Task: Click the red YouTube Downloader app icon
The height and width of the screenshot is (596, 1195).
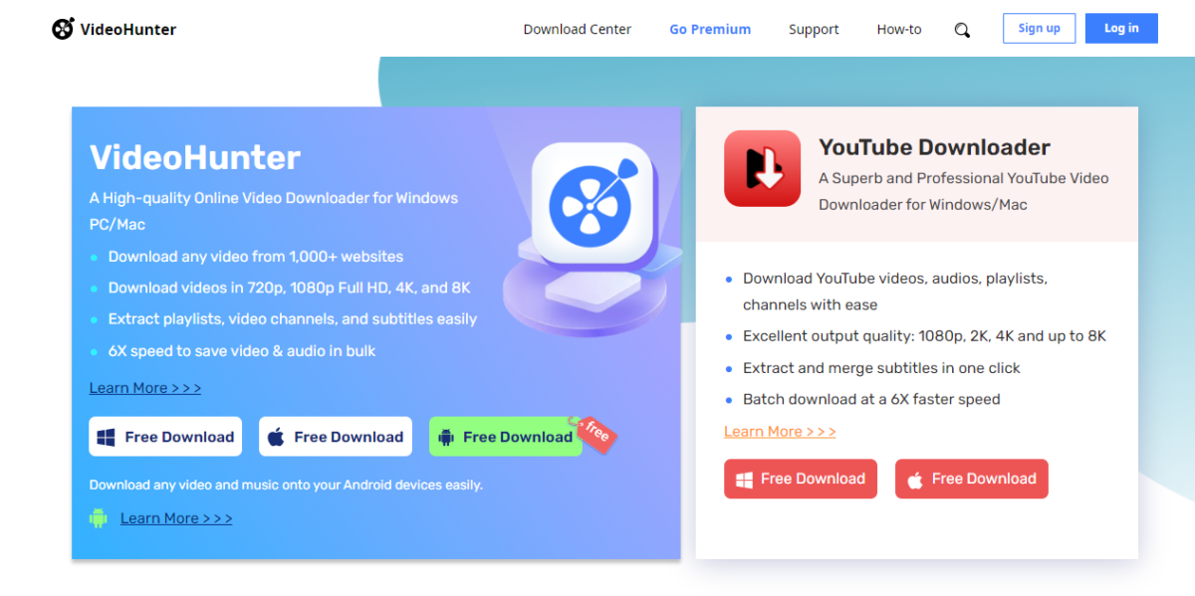Action: (x=762, y=168)
